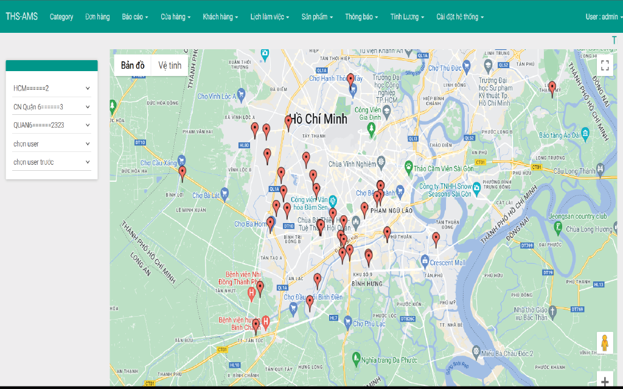
Task: Expand the chọn user trước dropdown
Action: (x=52, y=162)
